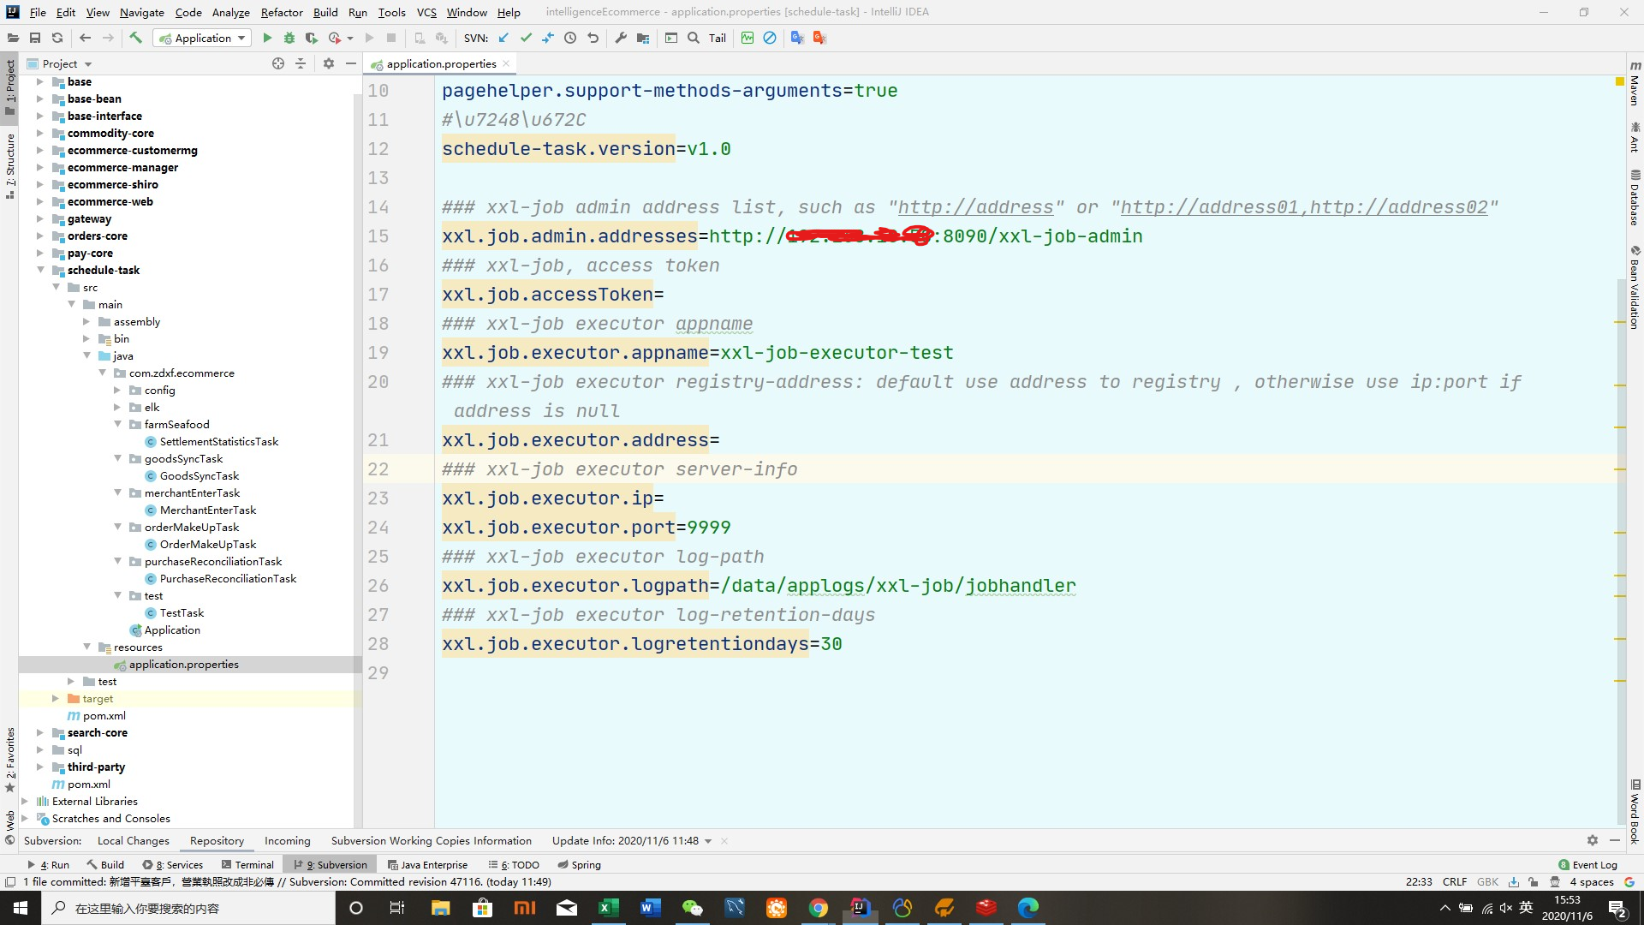Collapse the schedule-task module tree node
1644x925 pixels.
click(40, 270)
